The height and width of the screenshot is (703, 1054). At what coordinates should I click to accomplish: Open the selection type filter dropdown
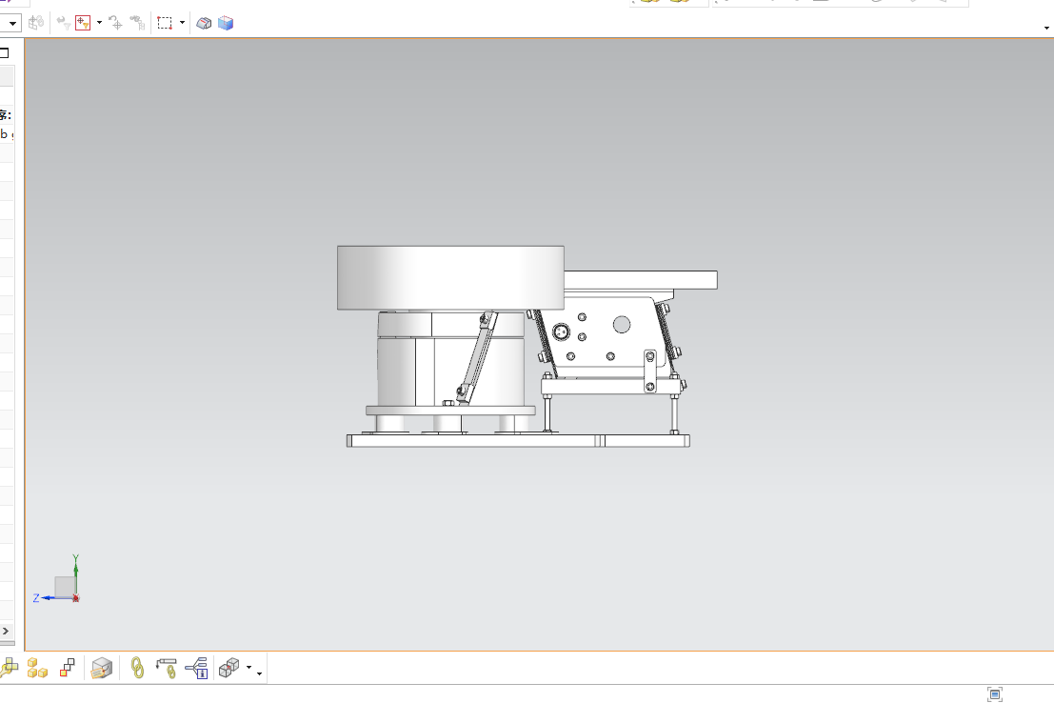[x=10, y=24]
